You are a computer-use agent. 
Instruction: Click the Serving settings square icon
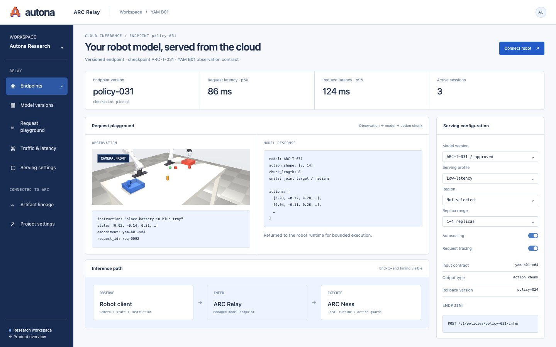pos(13,168)
